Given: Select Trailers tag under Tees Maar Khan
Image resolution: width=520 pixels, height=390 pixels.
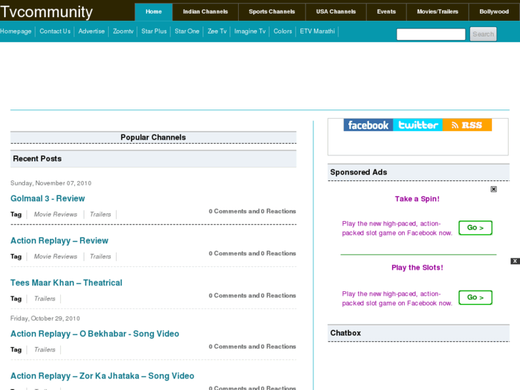Looking at the screenshot, I should pos(45,298).
